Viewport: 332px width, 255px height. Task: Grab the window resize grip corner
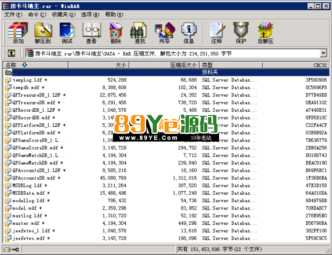tap(327, 250)
